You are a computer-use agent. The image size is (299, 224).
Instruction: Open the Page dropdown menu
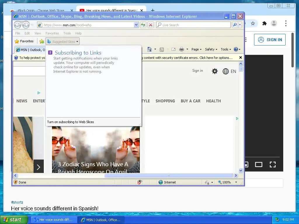197,49
